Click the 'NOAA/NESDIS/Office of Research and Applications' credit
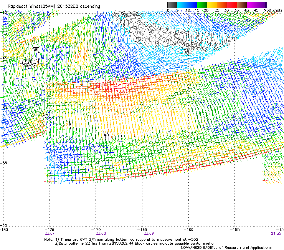The image size is (284, 250). [x=226, y=248]
